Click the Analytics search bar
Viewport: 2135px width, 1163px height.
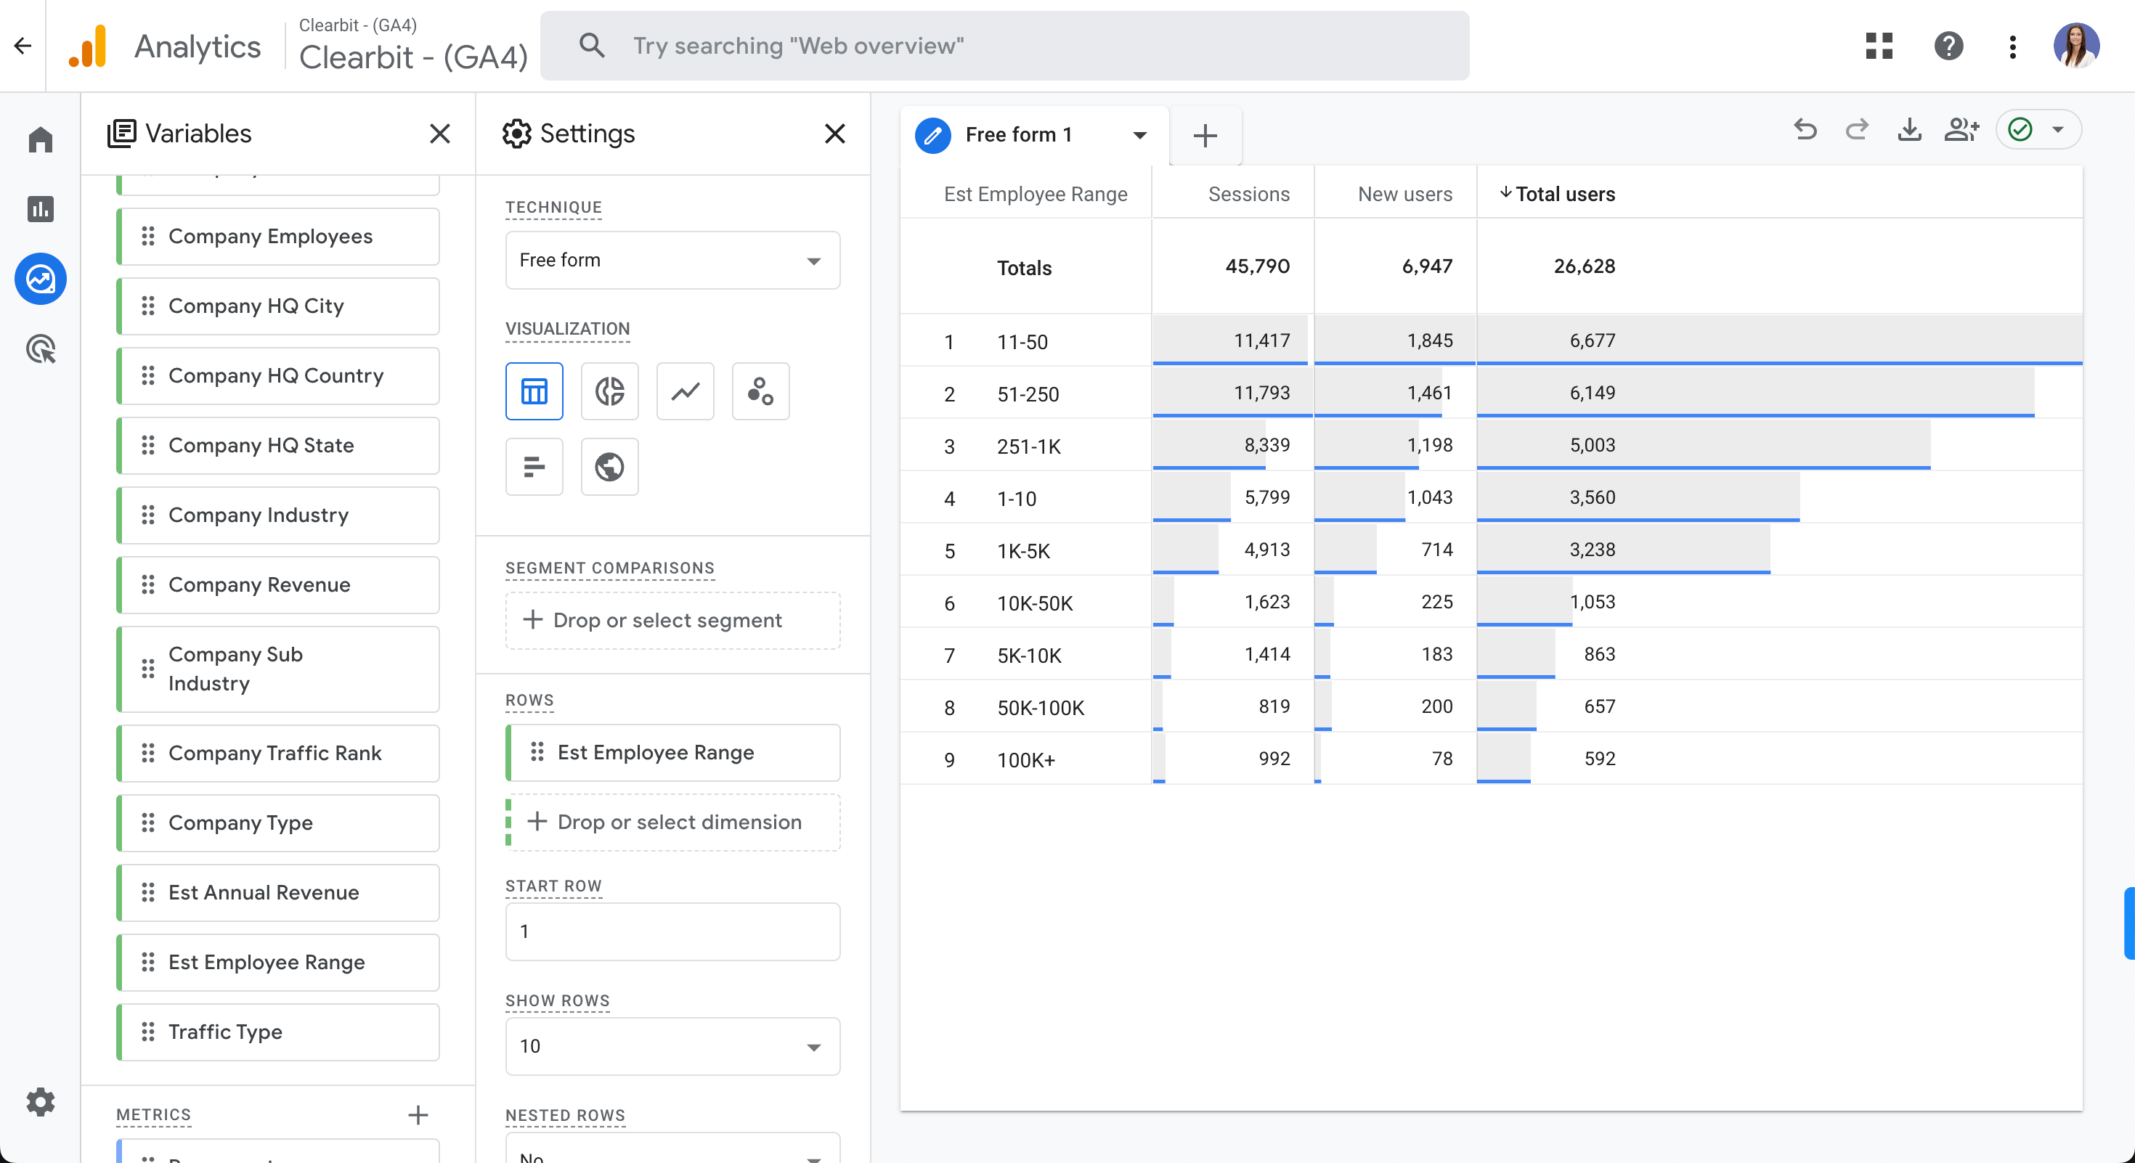coord(1004,46)
